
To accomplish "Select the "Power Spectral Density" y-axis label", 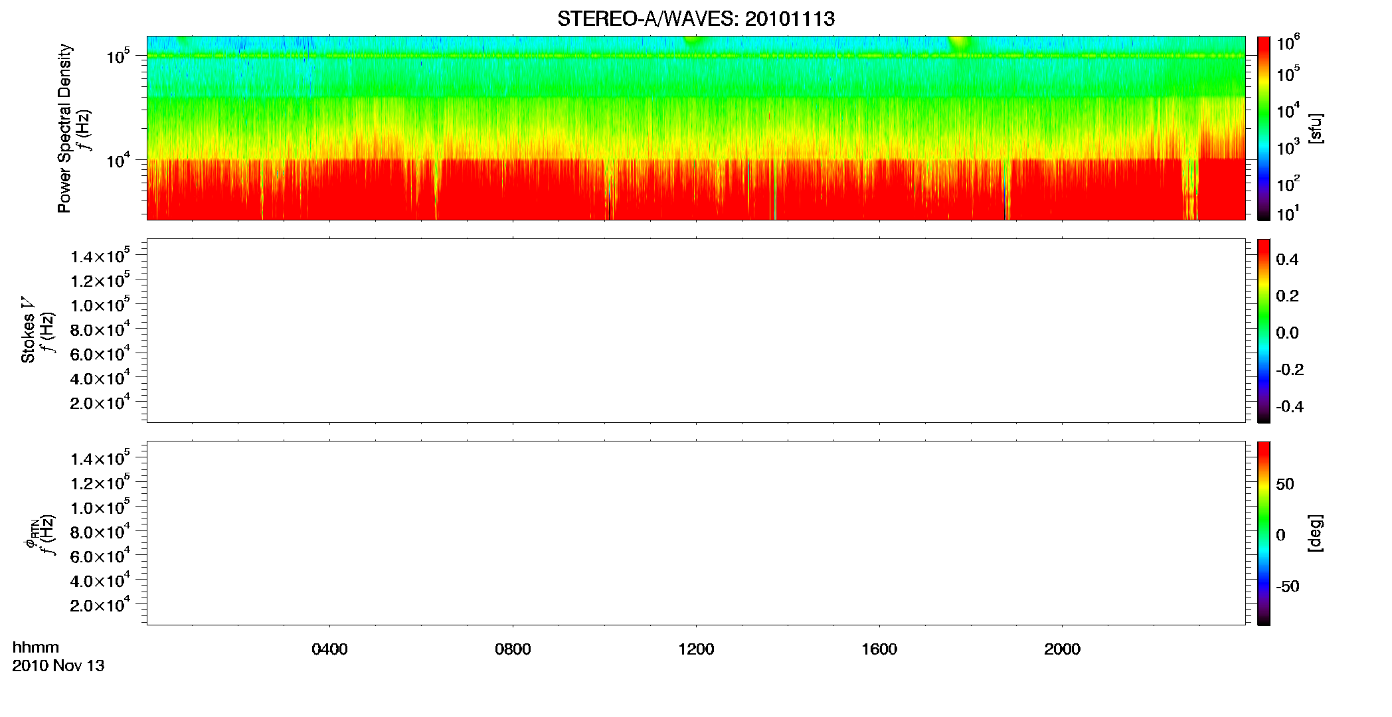I will [x=64, y=128].
